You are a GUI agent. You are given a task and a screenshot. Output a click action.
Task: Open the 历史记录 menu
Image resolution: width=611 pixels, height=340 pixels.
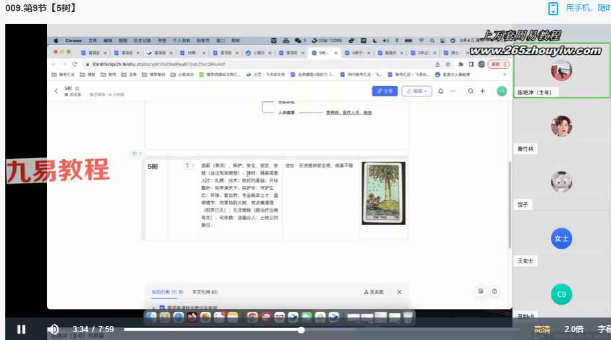tap(142, 40)
